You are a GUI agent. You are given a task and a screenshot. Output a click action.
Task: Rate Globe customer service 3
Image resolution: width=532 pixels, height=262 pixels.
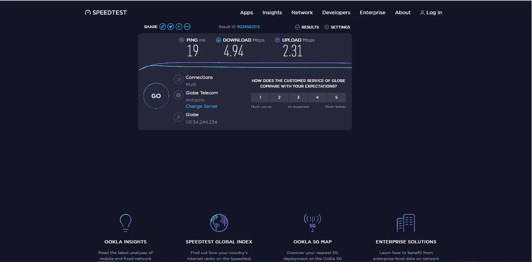[x=298, y=98]
